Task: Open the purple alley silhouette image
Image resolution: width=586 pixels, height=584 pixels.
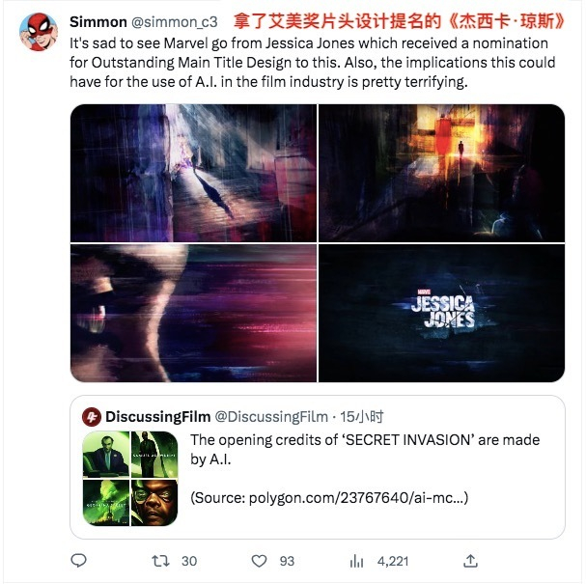Action: [194, 173]
